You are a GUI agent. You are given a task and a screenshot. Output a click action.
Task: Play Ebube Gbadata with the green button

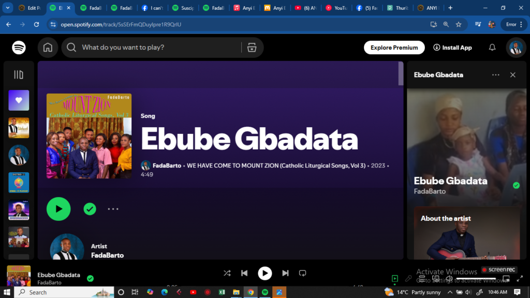click(x=58, y=209)
